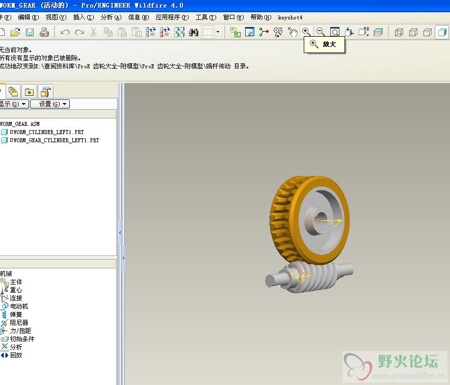Viewport: 450px width, 385px height.
Task: Save the model with the floppy disk icon
Action: pos(30,32)
